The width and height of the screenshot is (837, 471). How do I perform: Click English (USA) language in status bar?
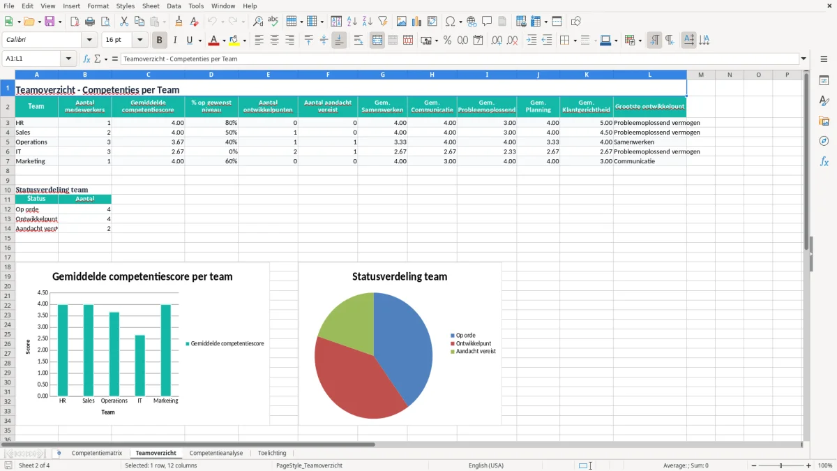click(x=485, y=465)
